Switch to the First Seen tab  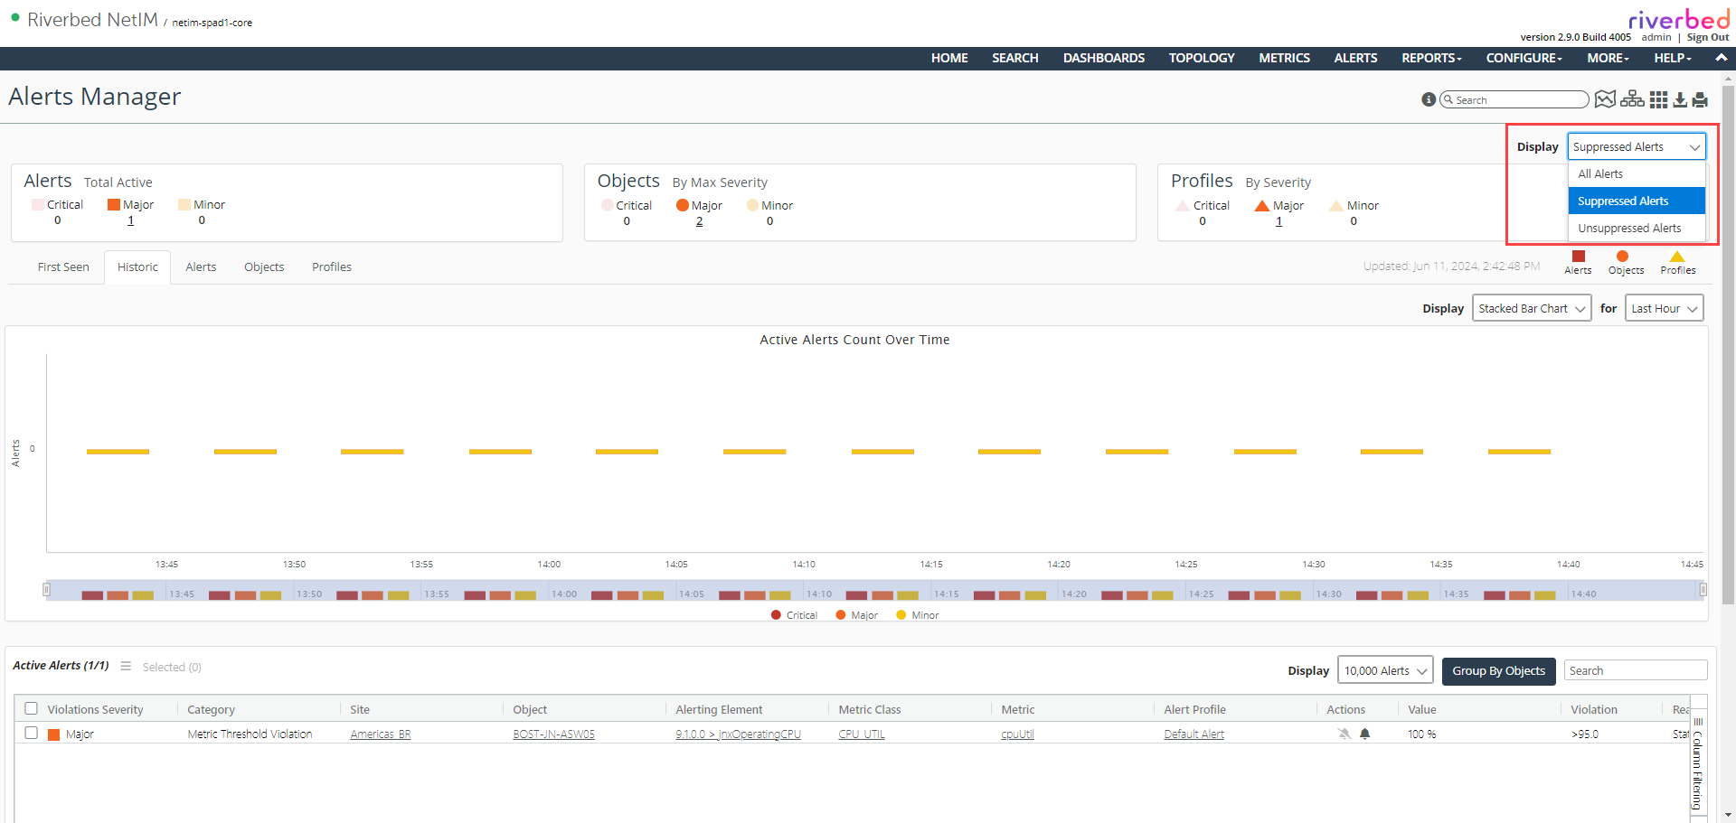(63, 267)
